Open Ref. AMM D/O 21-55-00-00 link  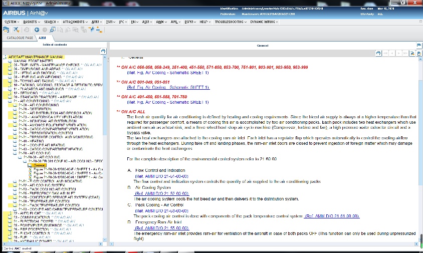[161, 228]
